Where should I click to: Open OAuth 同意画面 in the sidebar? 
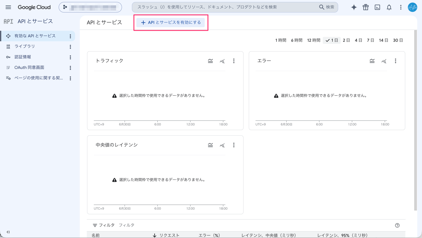[x=29, y=68]
